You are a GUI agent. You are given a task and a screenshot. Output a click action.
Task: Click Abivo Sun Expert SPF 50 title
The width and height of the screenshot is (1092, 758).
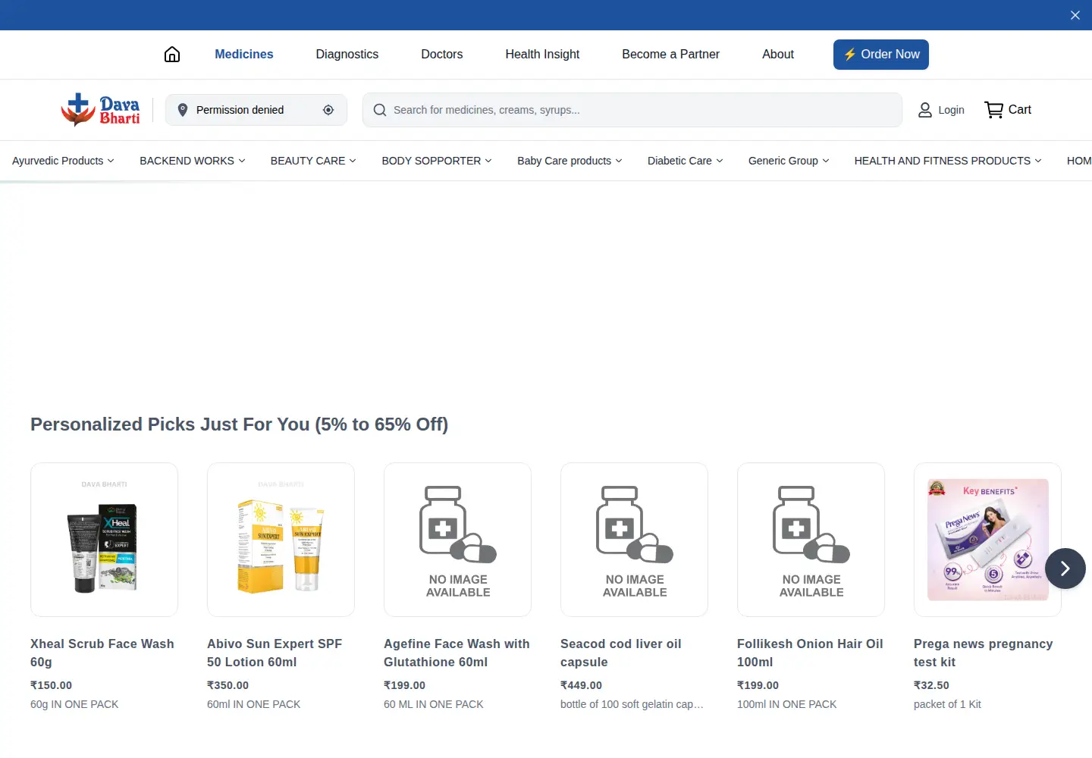coord(275,653)
